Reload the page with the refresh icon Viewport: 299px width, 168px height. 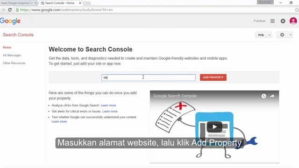click(10, 10)
